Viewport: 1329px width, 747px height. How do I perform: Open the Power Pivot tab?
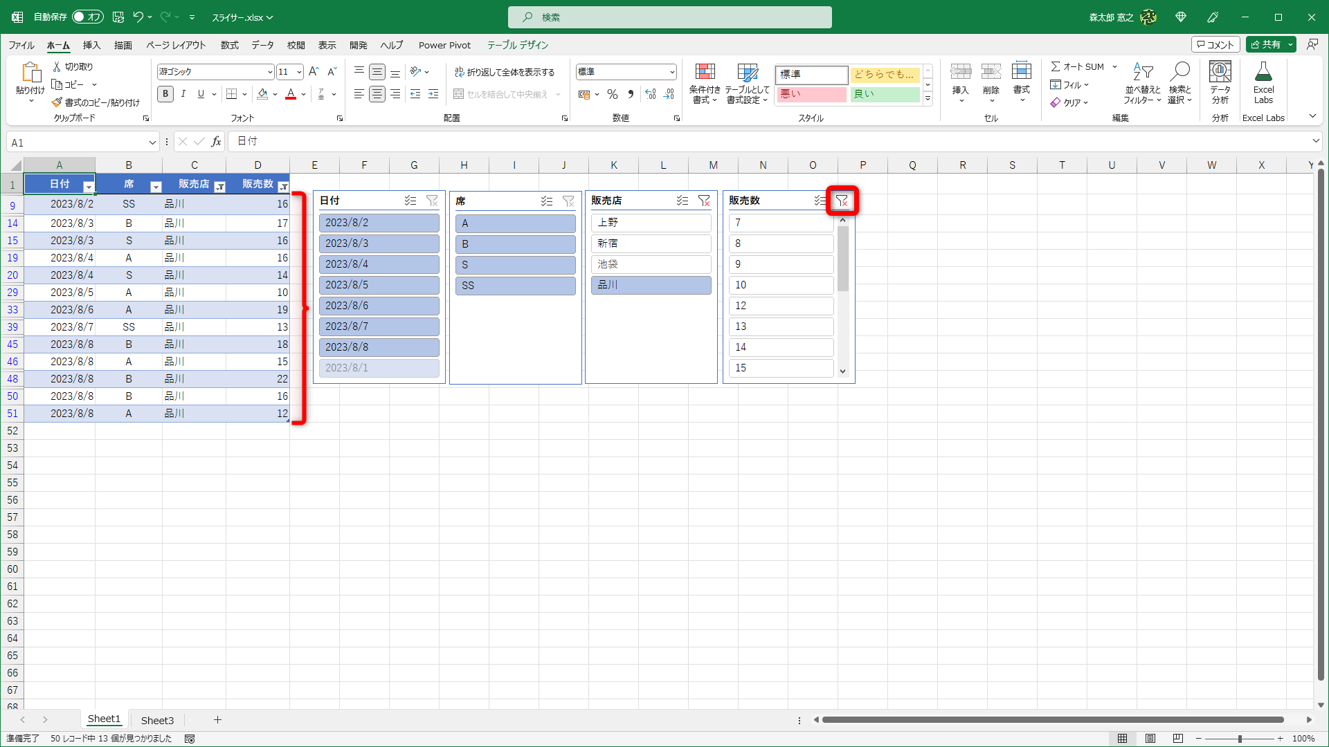point(444,45)
